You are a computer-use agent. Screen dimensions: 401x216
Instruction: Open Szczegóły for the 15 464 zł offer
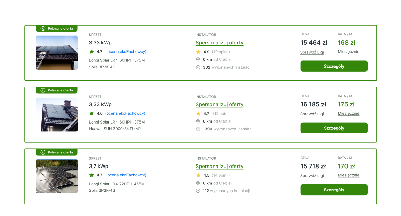334,66
